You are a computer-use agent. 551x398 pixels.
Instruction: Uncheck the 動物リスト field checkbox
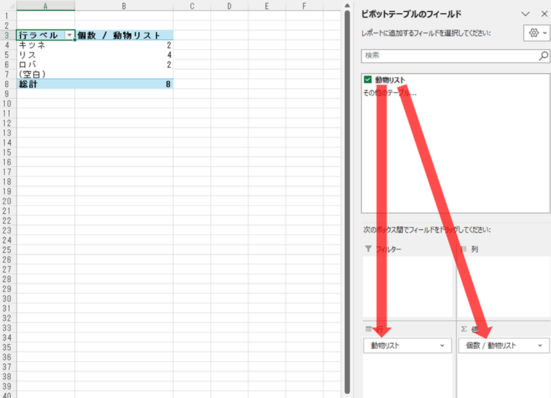(x=368, y=80)
